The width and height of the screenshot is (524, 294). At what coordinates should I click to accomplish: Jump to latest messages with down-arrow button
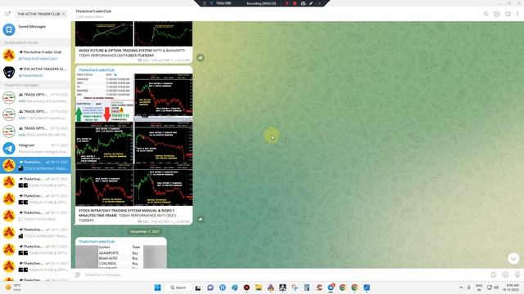[x=513, y=258]
